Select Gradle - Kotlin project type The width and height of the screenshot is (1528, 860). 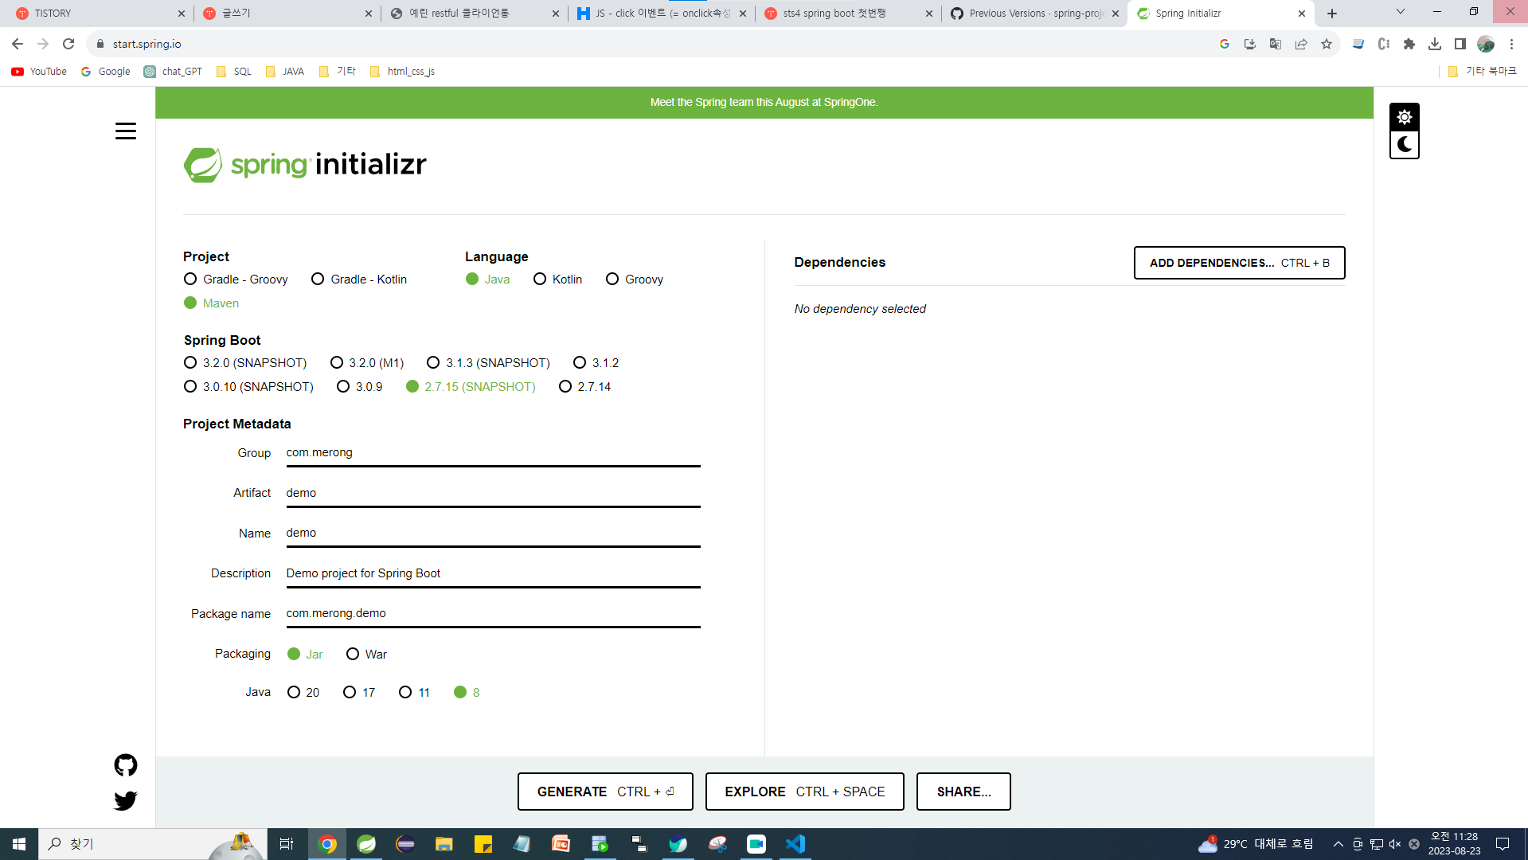pyautogui.click(x=359, y=279)
